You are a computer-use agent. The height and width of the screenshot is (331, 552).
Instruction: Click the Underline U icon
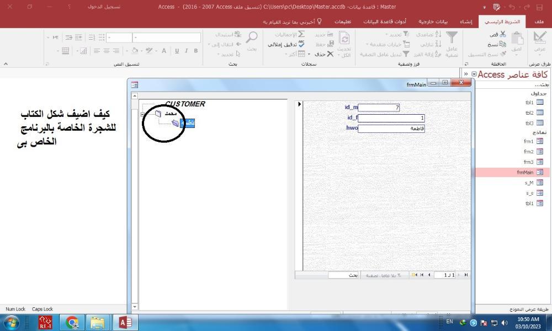click(177, 51)
